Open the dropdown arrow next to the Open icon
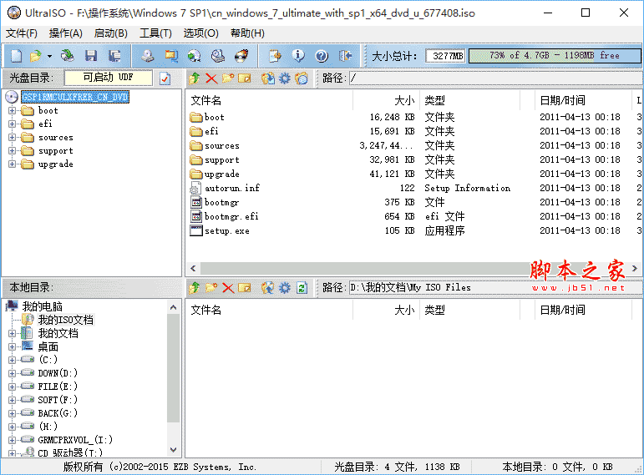This screenshot has height=475, width=644. [x=49, y=56]
